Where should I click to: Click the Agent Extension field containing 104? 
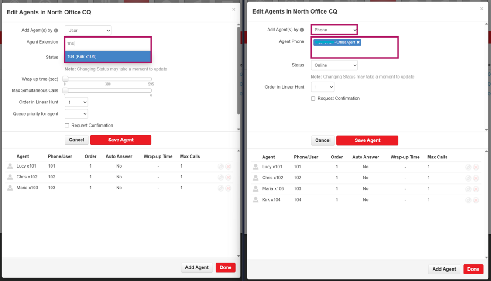click(x=108, y=44)
